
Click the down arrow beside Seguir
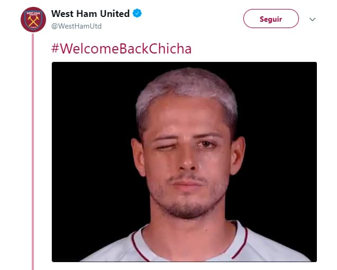pyautogui.click(x=312, y=20)
